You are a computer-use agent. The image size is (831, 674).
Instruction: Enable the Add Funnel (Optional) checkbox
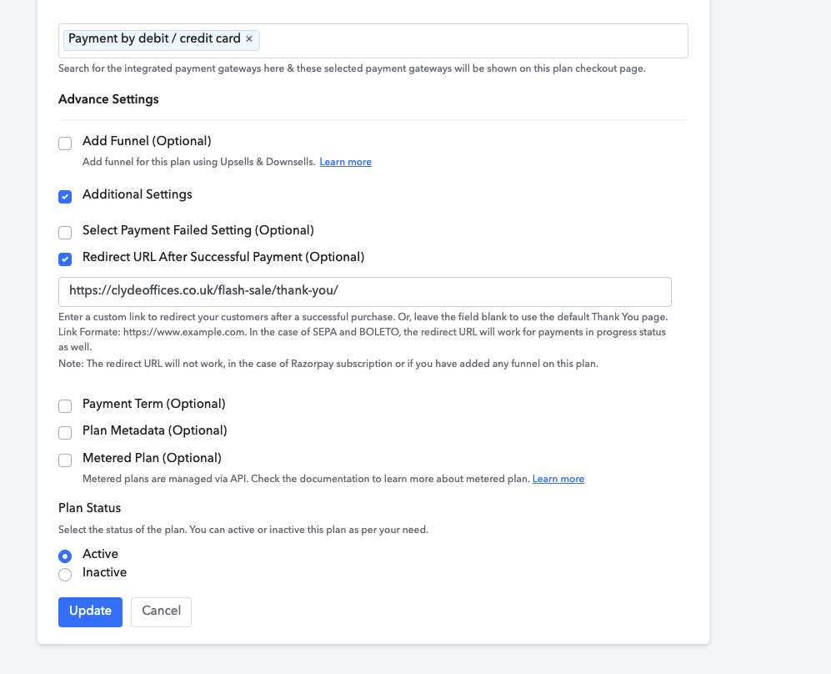tap(65, 143)
